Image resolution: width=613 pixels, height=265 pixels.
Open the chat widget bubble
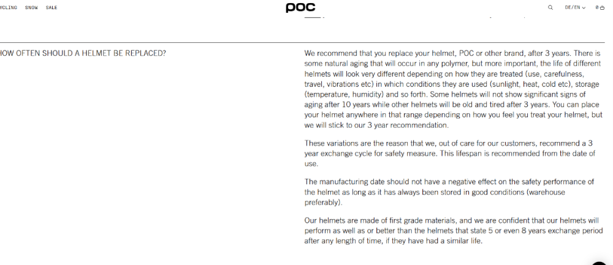pyautogui.click(x=600, y=261)
